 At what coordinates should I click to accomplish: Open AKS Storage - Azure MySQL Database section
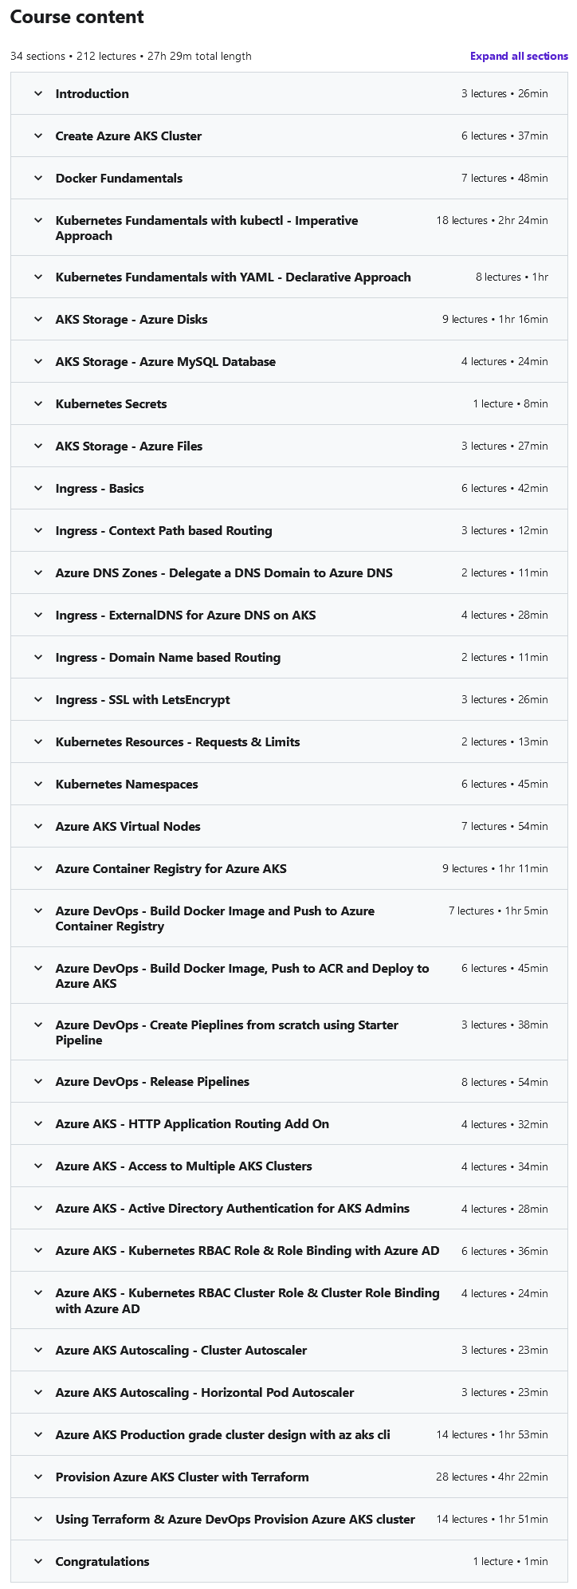point(165,361)
